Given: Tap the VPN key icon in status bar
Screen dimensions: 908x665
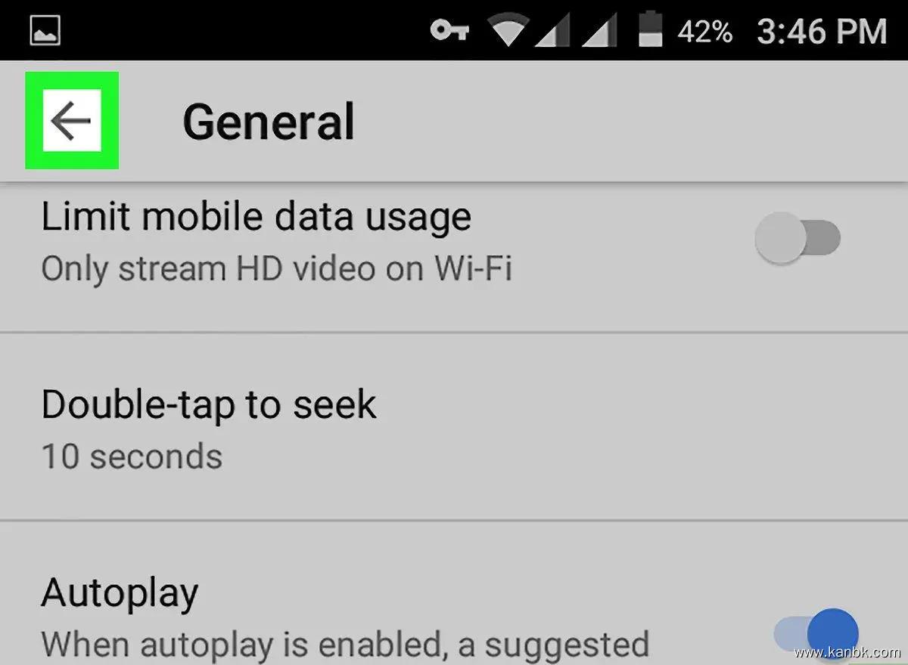Looking at the screenshot, I should point(449,31).
